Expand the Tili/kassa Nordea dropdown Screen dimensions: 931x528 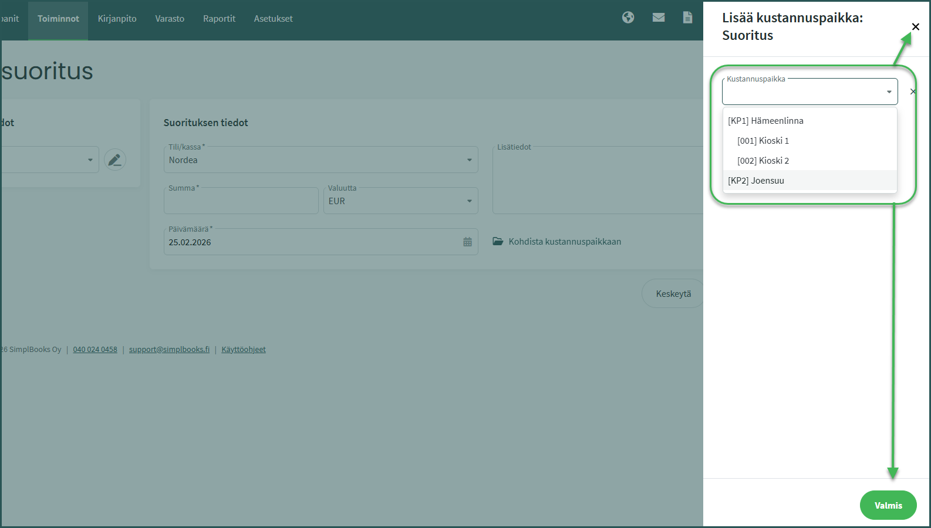tap(469, 160)
